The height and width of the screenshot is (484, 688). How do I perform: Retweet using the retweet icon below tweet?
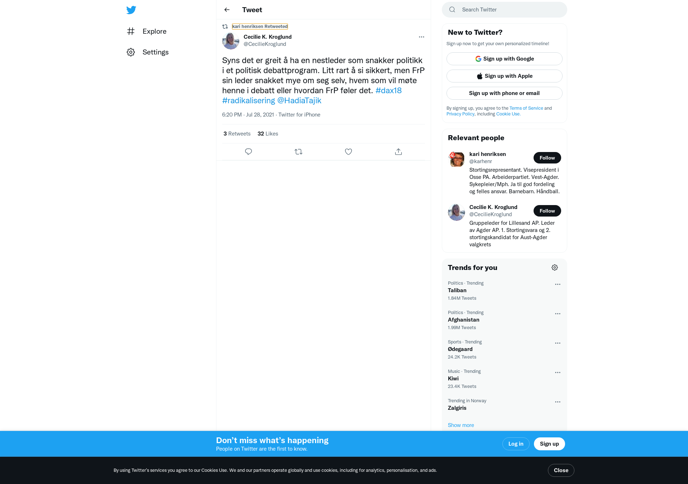pos(298,152)
